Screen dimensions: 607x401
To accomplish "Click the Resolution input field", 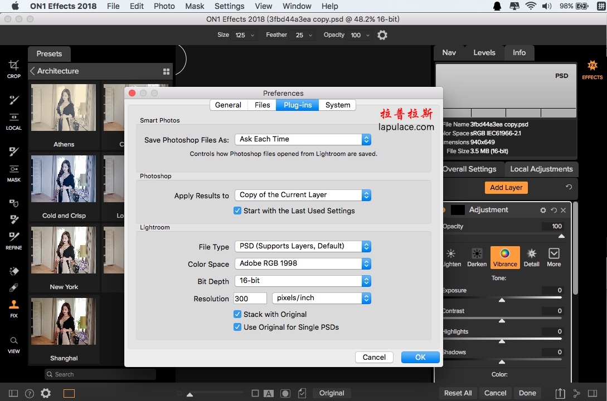I will 250,299.
